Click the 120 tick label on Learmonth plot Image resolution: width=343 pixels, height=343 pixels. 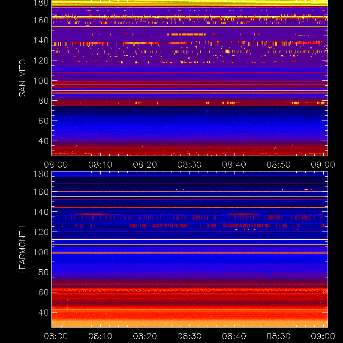[x=41, y=232]
